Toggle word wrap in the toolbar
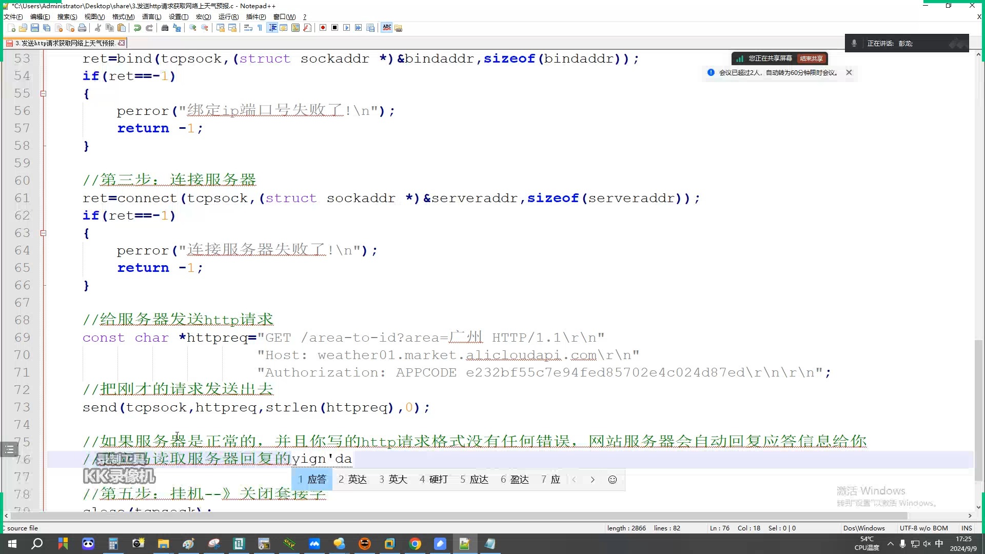 tap(248, 28)
